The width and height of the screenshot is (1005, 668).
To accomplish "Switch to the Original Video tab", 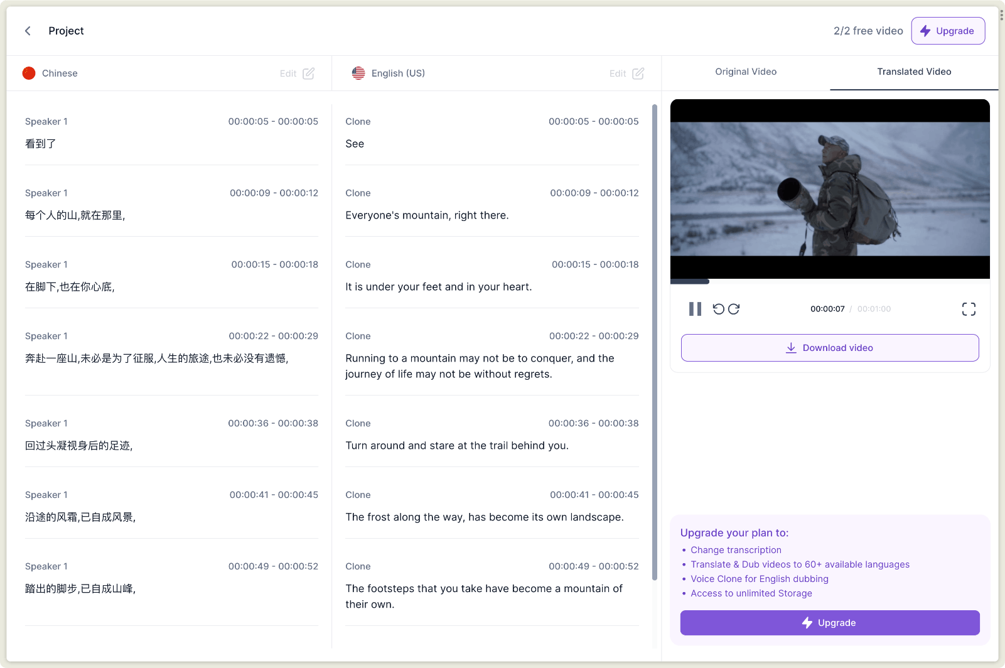I will pos(746,72).
